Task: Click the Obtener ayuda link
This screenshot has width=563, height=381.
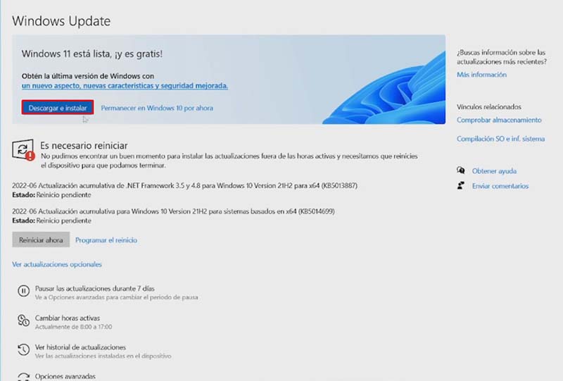Action: click(x=494, y=171)
